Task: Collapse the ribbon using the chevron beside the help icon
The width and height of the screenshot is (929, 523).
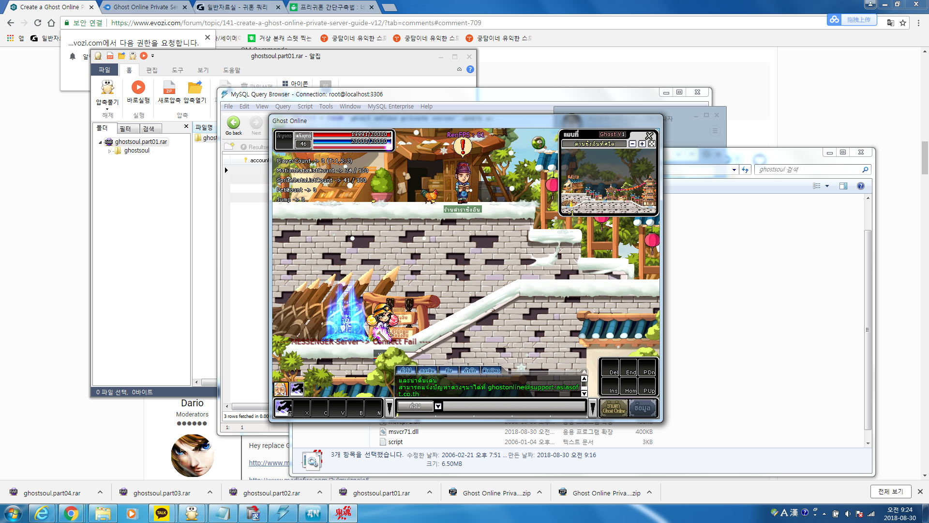Action: click(459, 69)
